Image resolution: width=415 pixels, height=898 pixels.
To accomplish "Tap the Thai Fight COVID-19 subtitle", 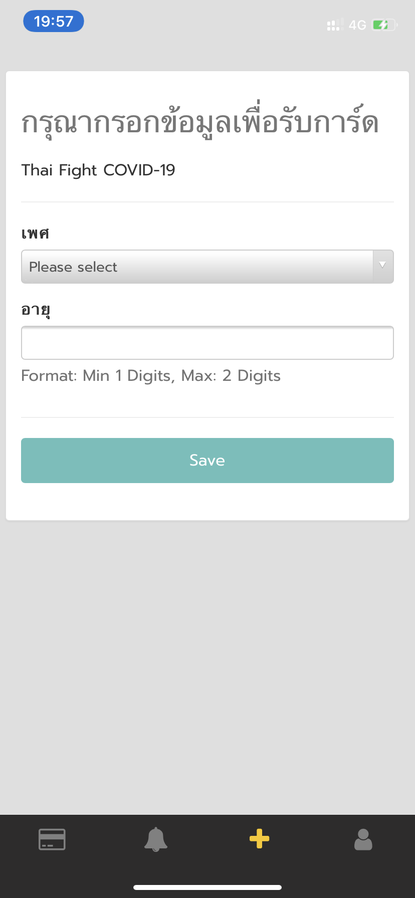I will pos(98,170).
